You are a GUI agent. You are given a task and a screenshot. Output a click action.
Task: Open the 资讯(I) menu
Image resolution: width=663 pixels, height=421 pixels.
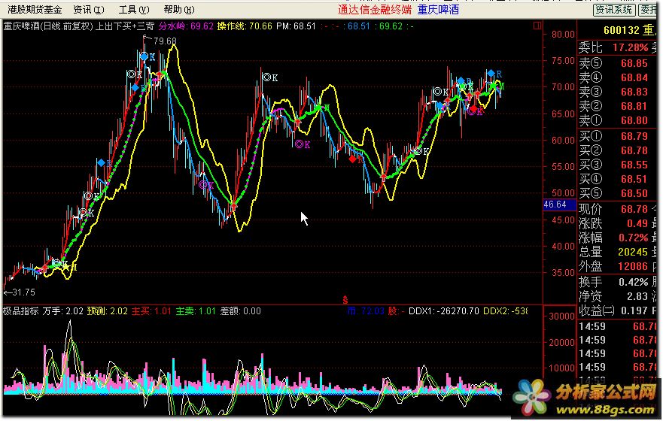(89, 9)
